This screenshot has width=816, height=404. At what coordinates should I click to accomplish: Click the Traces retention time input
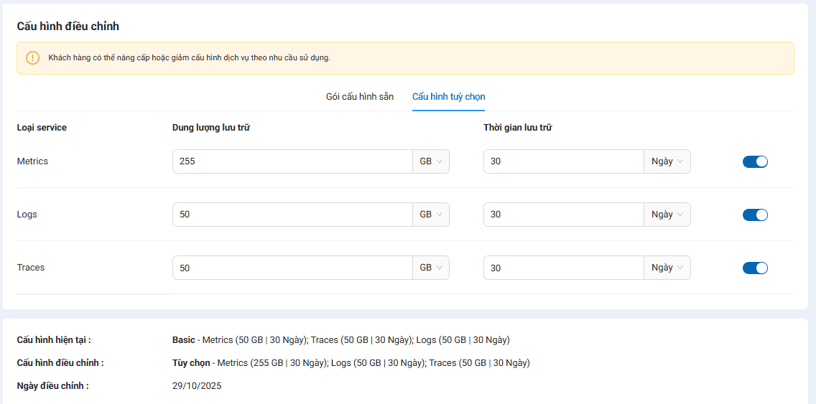point(563,268)
